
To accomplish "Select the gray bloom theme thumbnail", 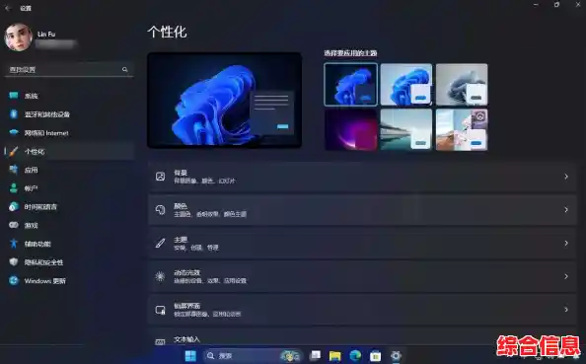I will (x=462, y=85).
